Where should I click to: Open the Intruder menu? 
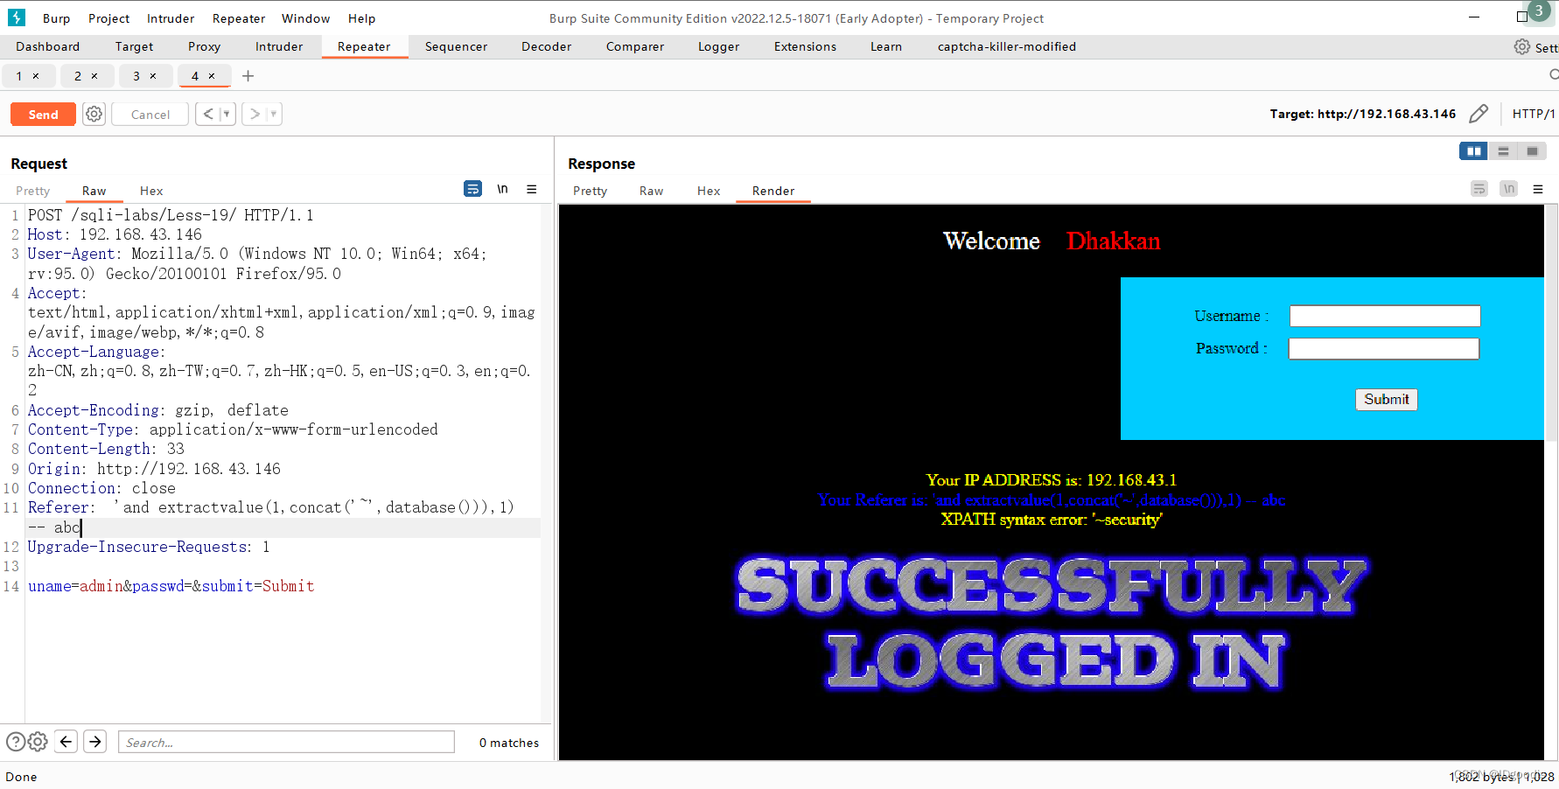(x=171, y=18)
